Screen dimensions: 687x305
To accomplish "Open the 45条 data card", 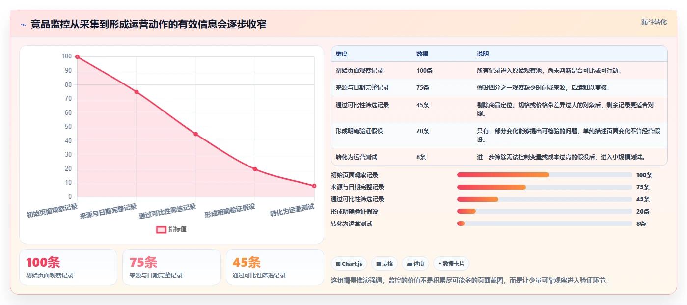I will tap(275, 267).
